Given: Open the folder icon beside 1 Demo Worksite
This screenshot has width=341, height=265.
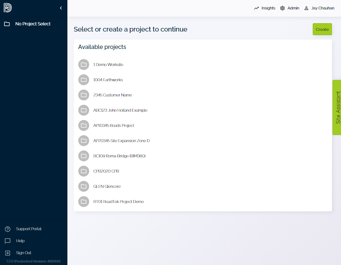Looking at the screenshot, I should click(84, 65).
